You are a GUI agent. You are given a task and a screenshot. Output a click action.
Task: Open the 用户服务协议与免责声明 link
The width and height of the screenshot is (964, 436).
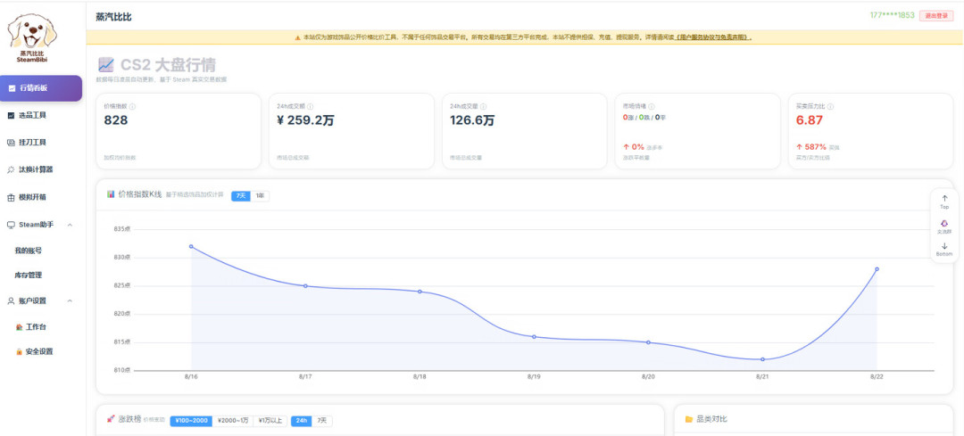pos(712,37)
